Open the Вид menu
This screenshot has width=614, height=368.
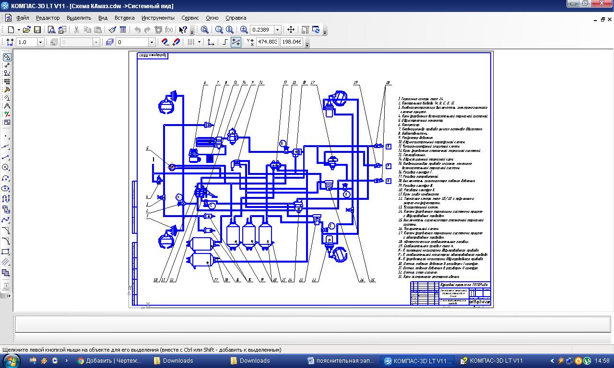click(x=103, y=18)
